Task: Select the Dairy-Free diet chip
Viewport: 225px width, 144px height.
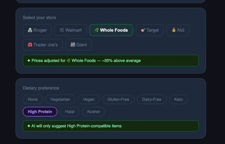Action: pos(152,99)
